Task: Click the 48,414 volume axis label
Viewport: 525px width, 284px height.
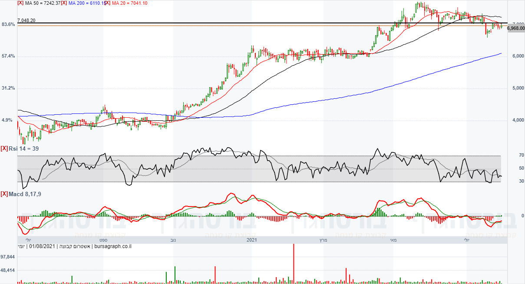Action: (x=8, y=270)
